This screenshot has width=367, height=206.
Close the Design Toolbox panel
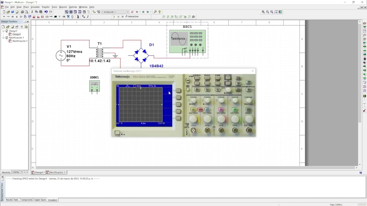pos(27,21)
